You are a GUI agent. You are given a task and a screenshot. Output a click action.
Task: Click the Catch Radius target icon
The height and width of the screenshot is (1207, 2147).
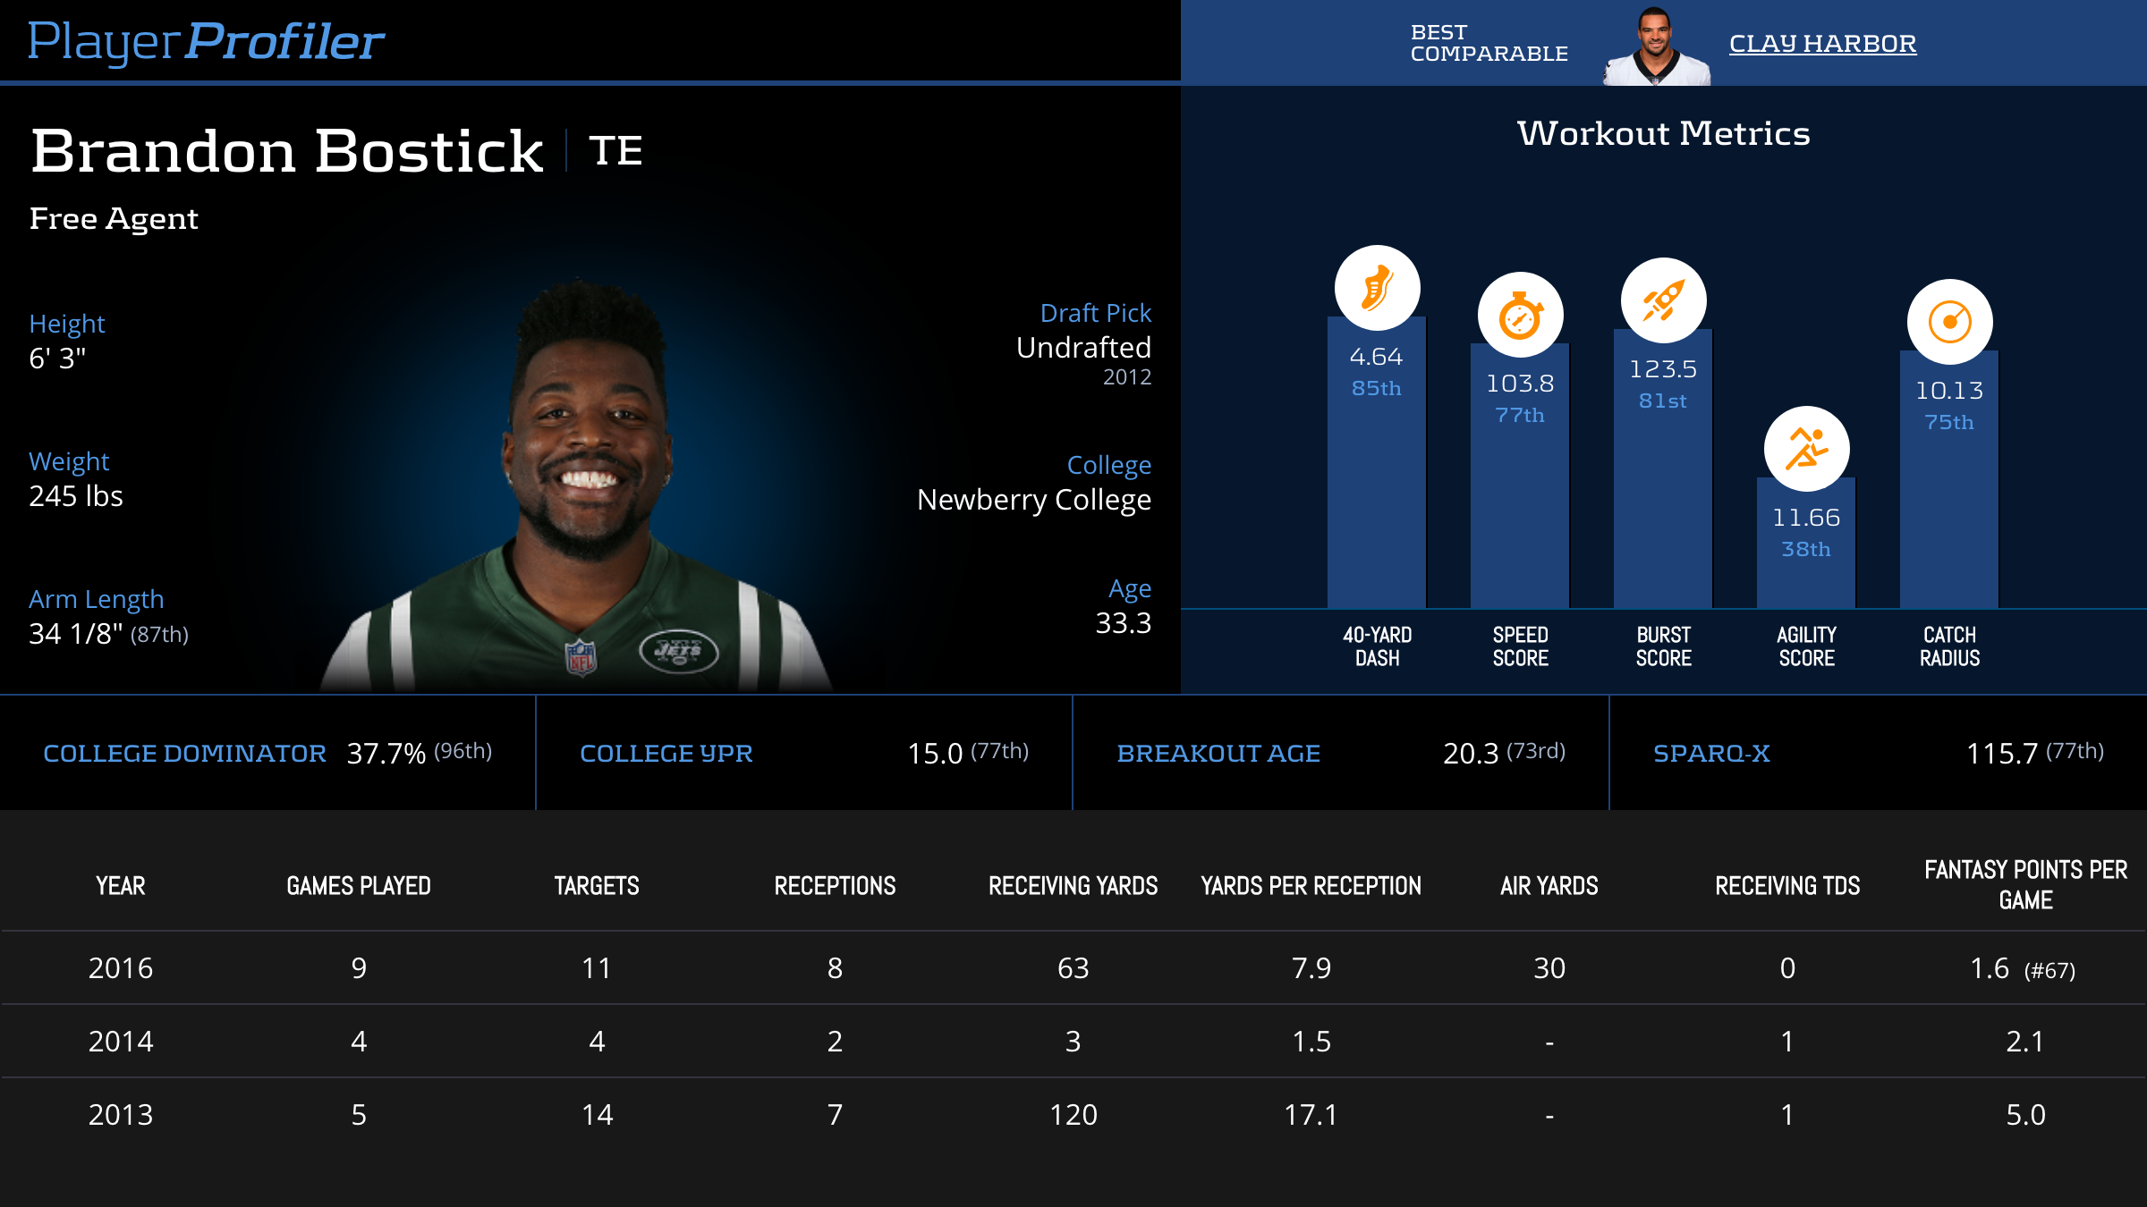(1949, 322)
